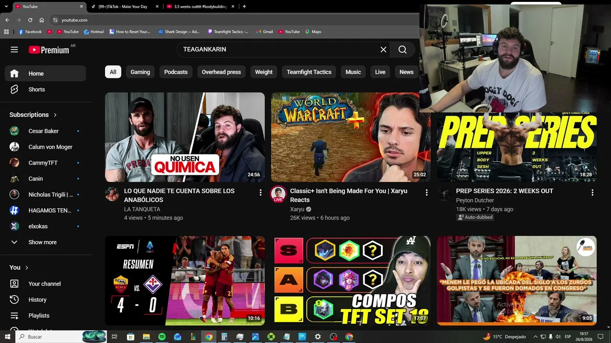
Task: Click the Xaryu live channel avatar
Action: pyautogui.click(x=278, y=194)
